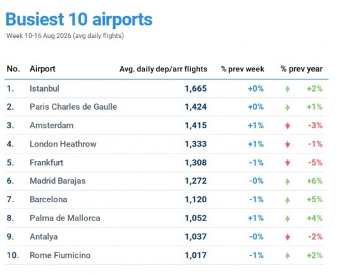Click the green up arrow in Istanbul row

(x=287, y=89)
